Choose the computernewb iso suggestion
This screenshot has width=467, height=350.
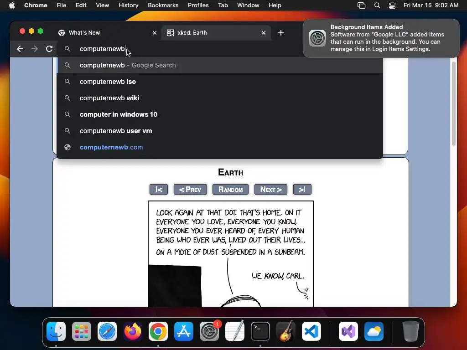click(220, 82)
